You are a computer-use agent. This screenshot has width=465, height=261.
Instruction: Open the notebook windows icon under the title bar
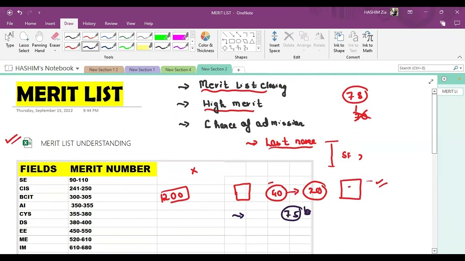442,23
